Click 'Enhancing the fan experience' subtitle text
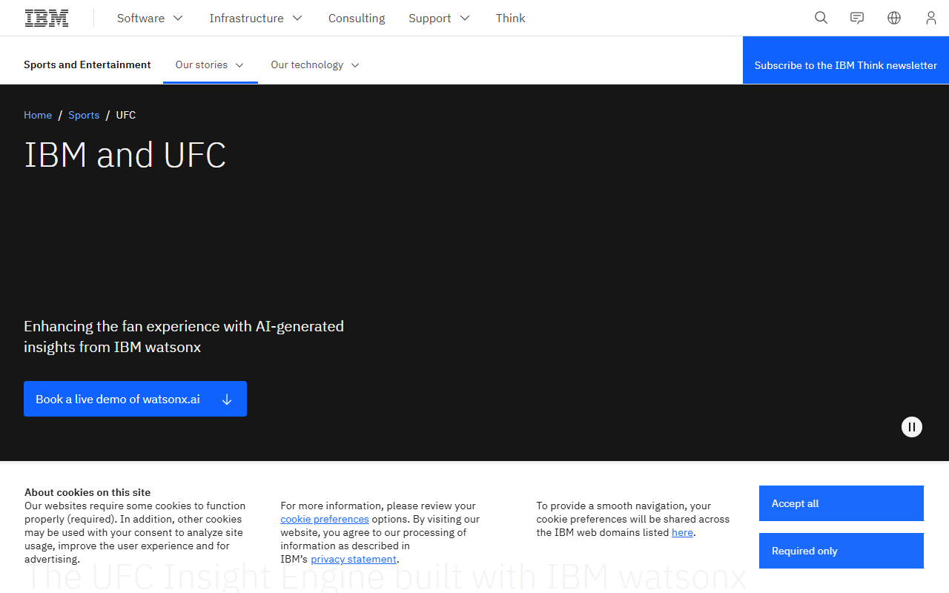This screenshot has height=593, width=949. pyautogui.click(x=184, y=337)
